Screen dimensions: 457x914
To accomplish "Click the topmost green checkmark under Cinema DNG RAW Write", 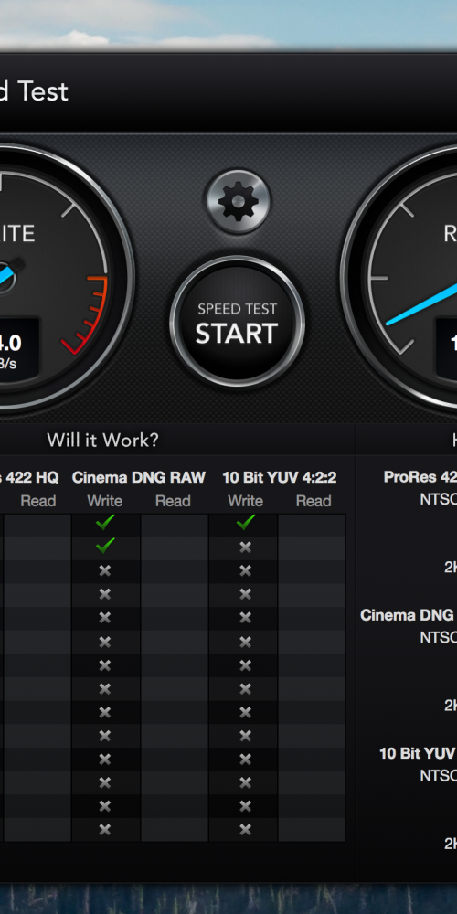I will (105, 522).
